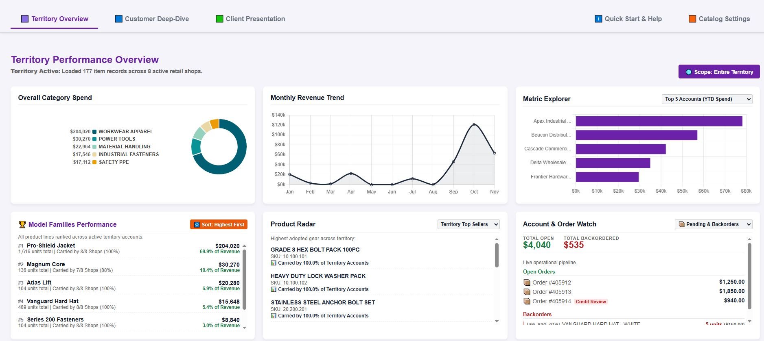Click the orange square icon on Catalog Settings
The height and width of the screenshot is (341, 764).
(x=692, y=19)
